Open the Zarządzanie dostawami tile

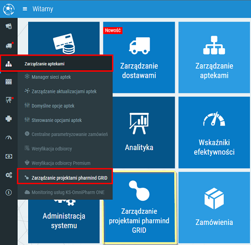point(139,57)
